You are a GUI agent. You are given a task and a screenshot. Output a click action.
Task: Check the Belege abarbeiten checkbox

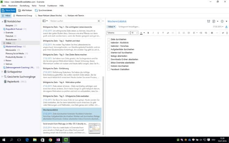click(x=109, y=56)
